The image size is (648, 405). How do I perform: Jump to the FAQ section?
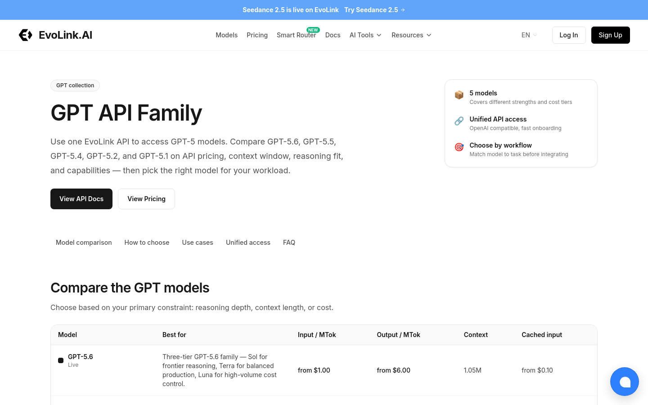pyautogui.click(x=289, y=243)
